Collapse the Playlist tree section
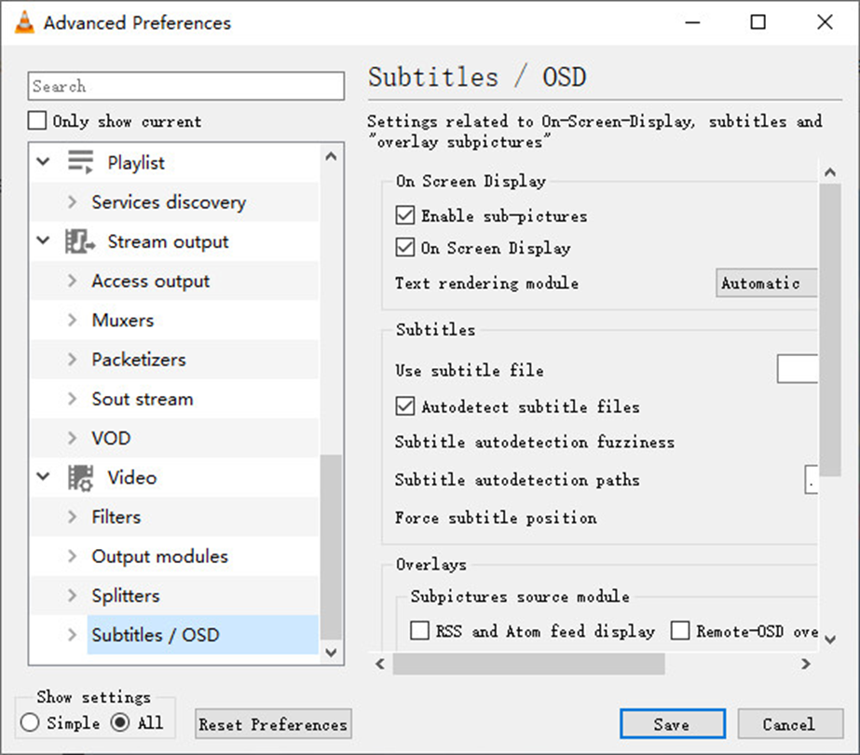 pos(42,161)
